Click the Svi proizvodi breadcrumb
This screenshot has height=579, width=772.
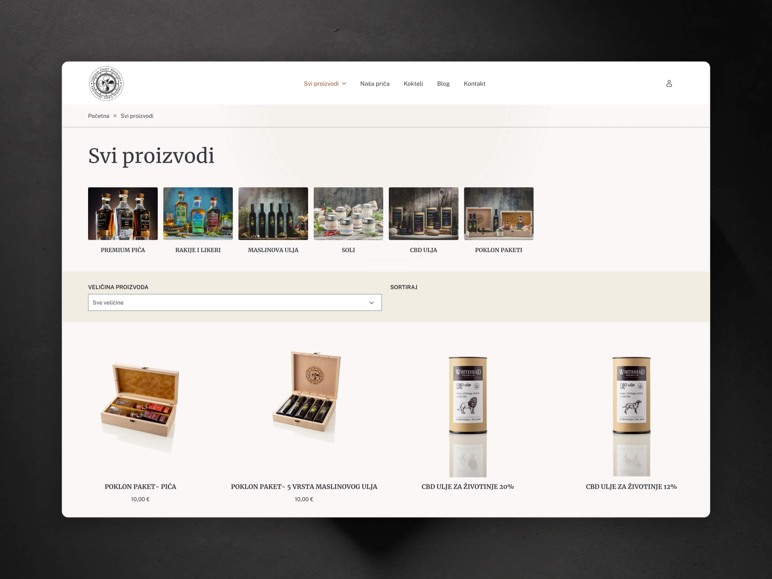click(x=137, y=116)
